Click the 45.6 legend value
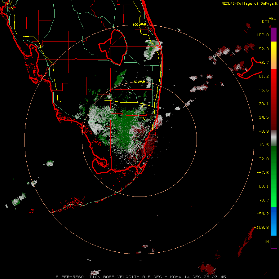Screen dimensions: 279x279 pyautogui.click(x=264, y=90)
